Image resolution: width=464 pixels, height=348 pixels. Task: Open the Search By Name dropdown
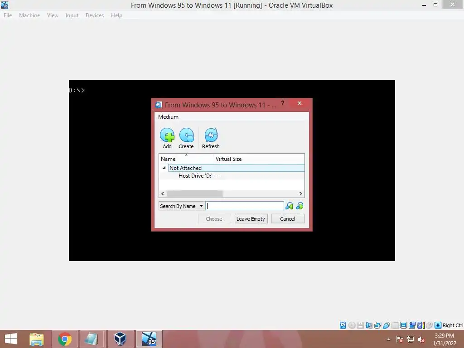(x=182, y=206)
